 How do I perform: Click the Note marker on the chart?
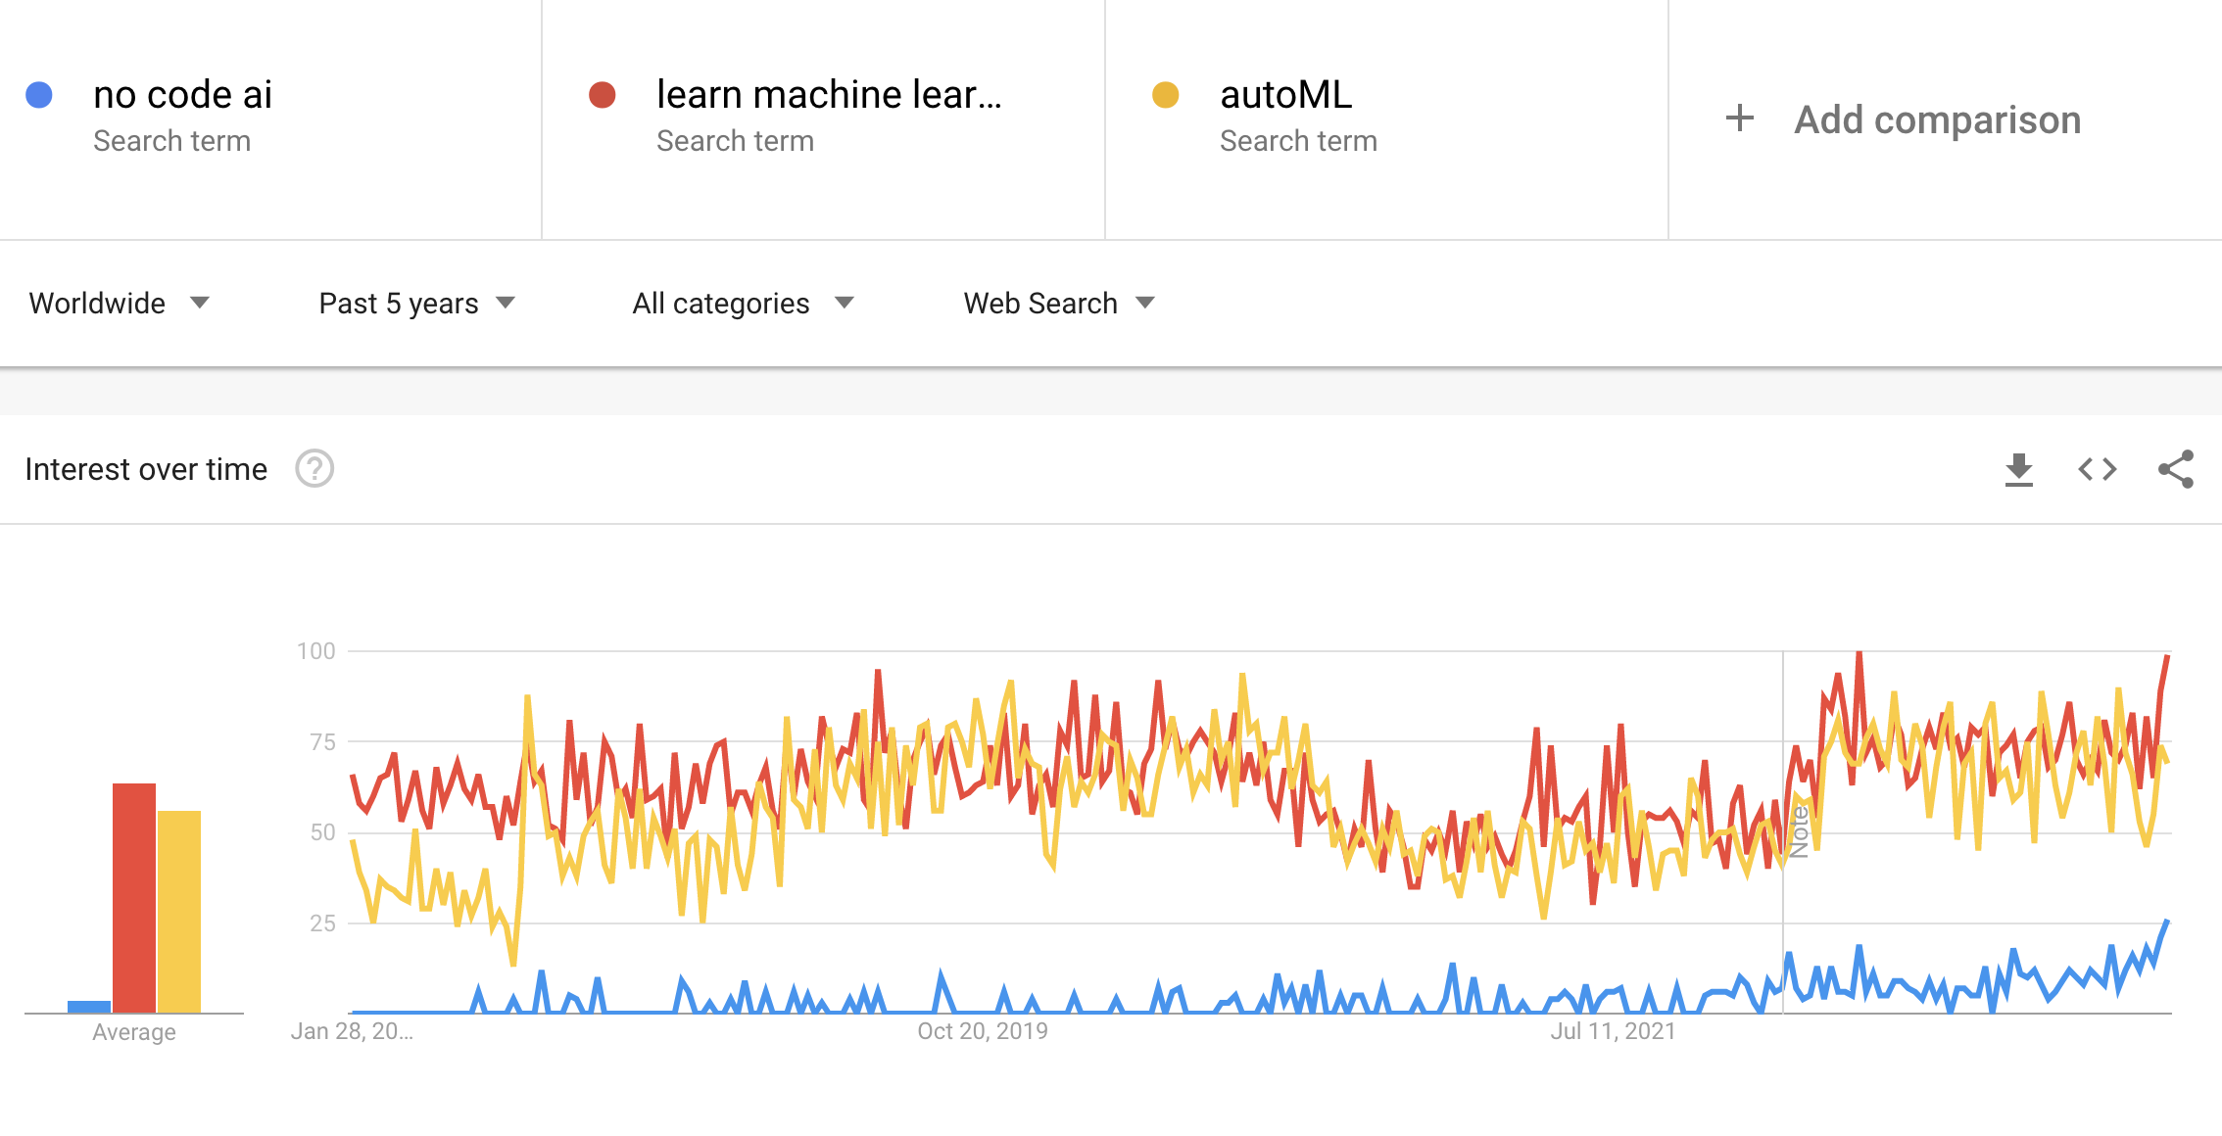coord(1799,831)
